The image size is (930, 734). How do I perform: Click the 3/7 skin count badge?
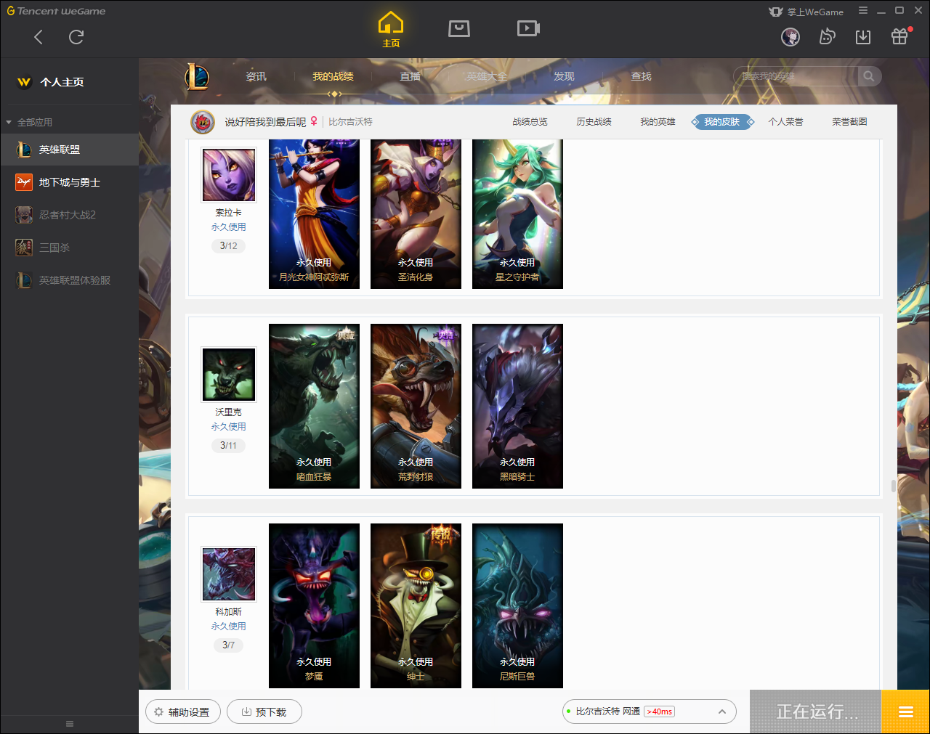click(228, 645)
